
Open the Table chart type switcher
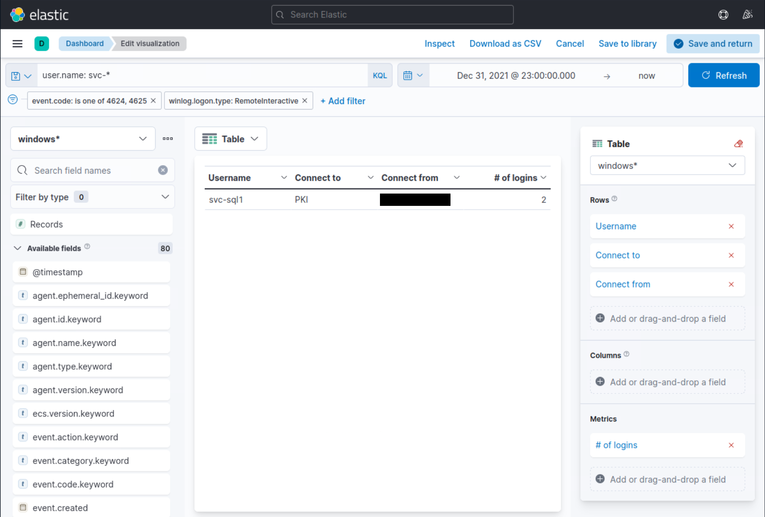tap(230, 138)
